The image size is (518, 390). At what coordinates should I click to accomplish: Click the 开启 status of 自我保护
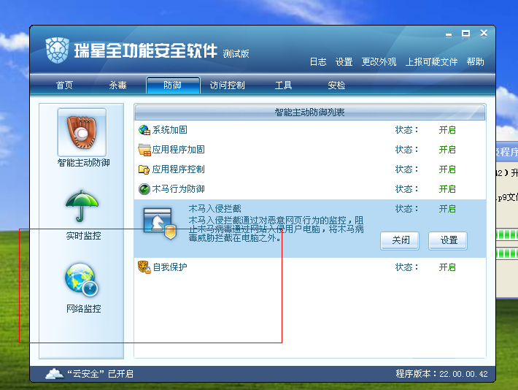point(447,267)
